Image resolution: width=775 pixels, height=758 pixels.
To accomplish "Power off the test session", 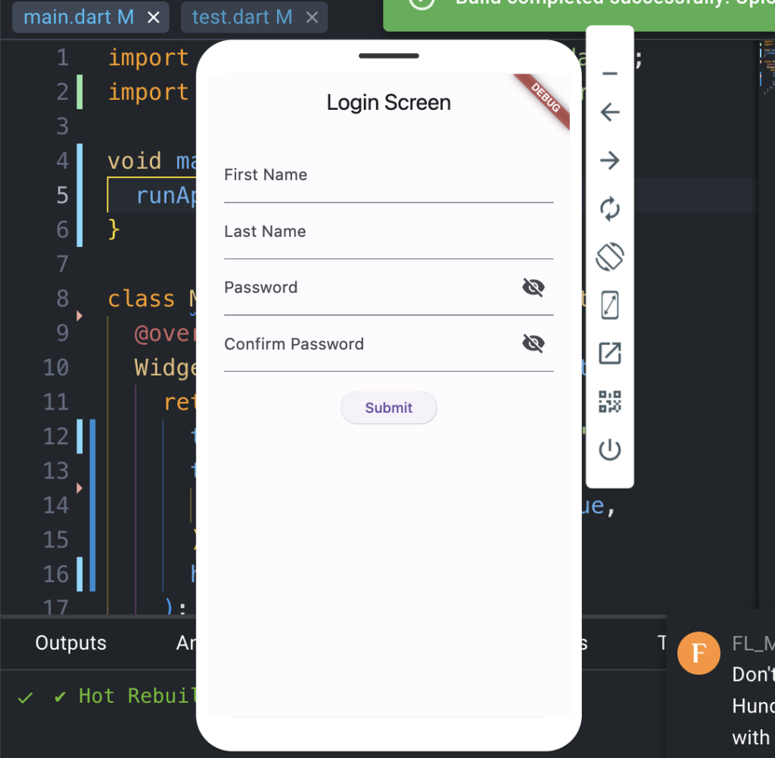I will coord(609,450).
